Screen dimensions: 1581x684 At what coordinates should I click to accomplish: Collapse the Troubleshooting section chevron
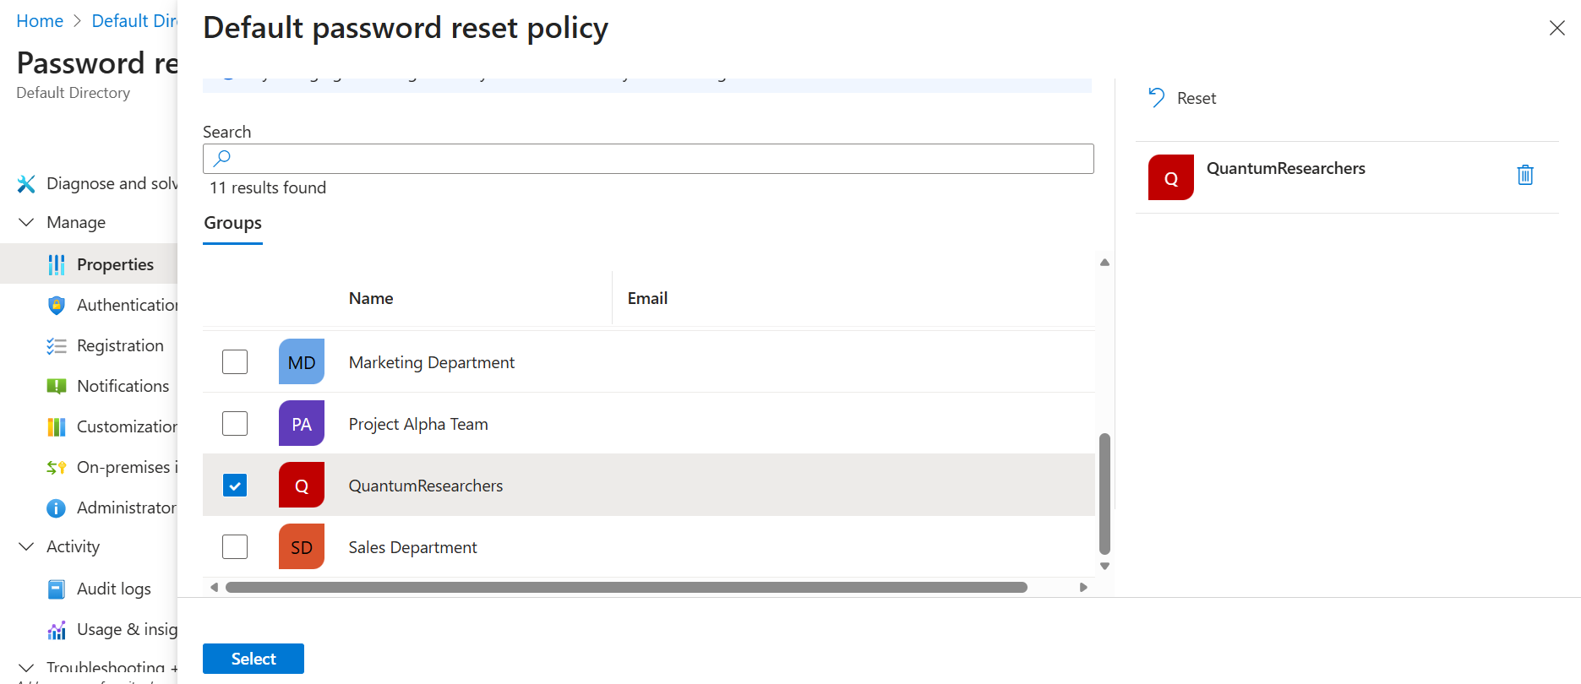pos(26,668)
